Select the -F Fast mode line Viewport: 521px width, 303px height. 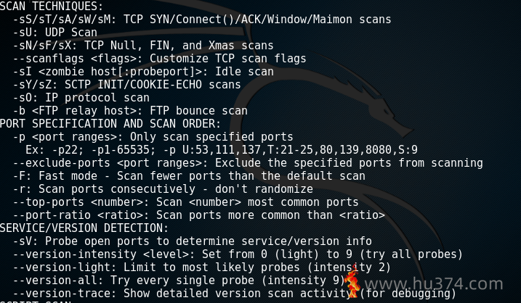tap(189, 176)
